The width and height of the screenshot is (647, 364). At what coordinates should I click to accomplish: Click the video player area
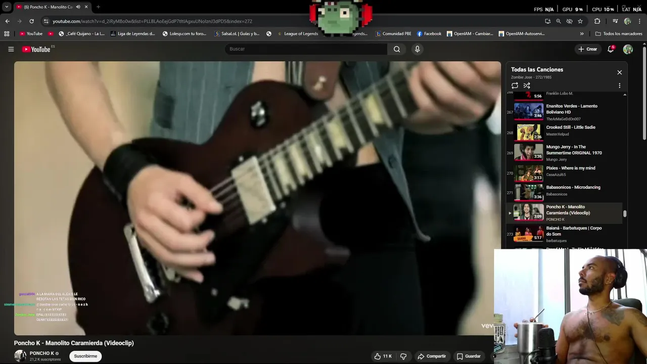coord(257,198)
